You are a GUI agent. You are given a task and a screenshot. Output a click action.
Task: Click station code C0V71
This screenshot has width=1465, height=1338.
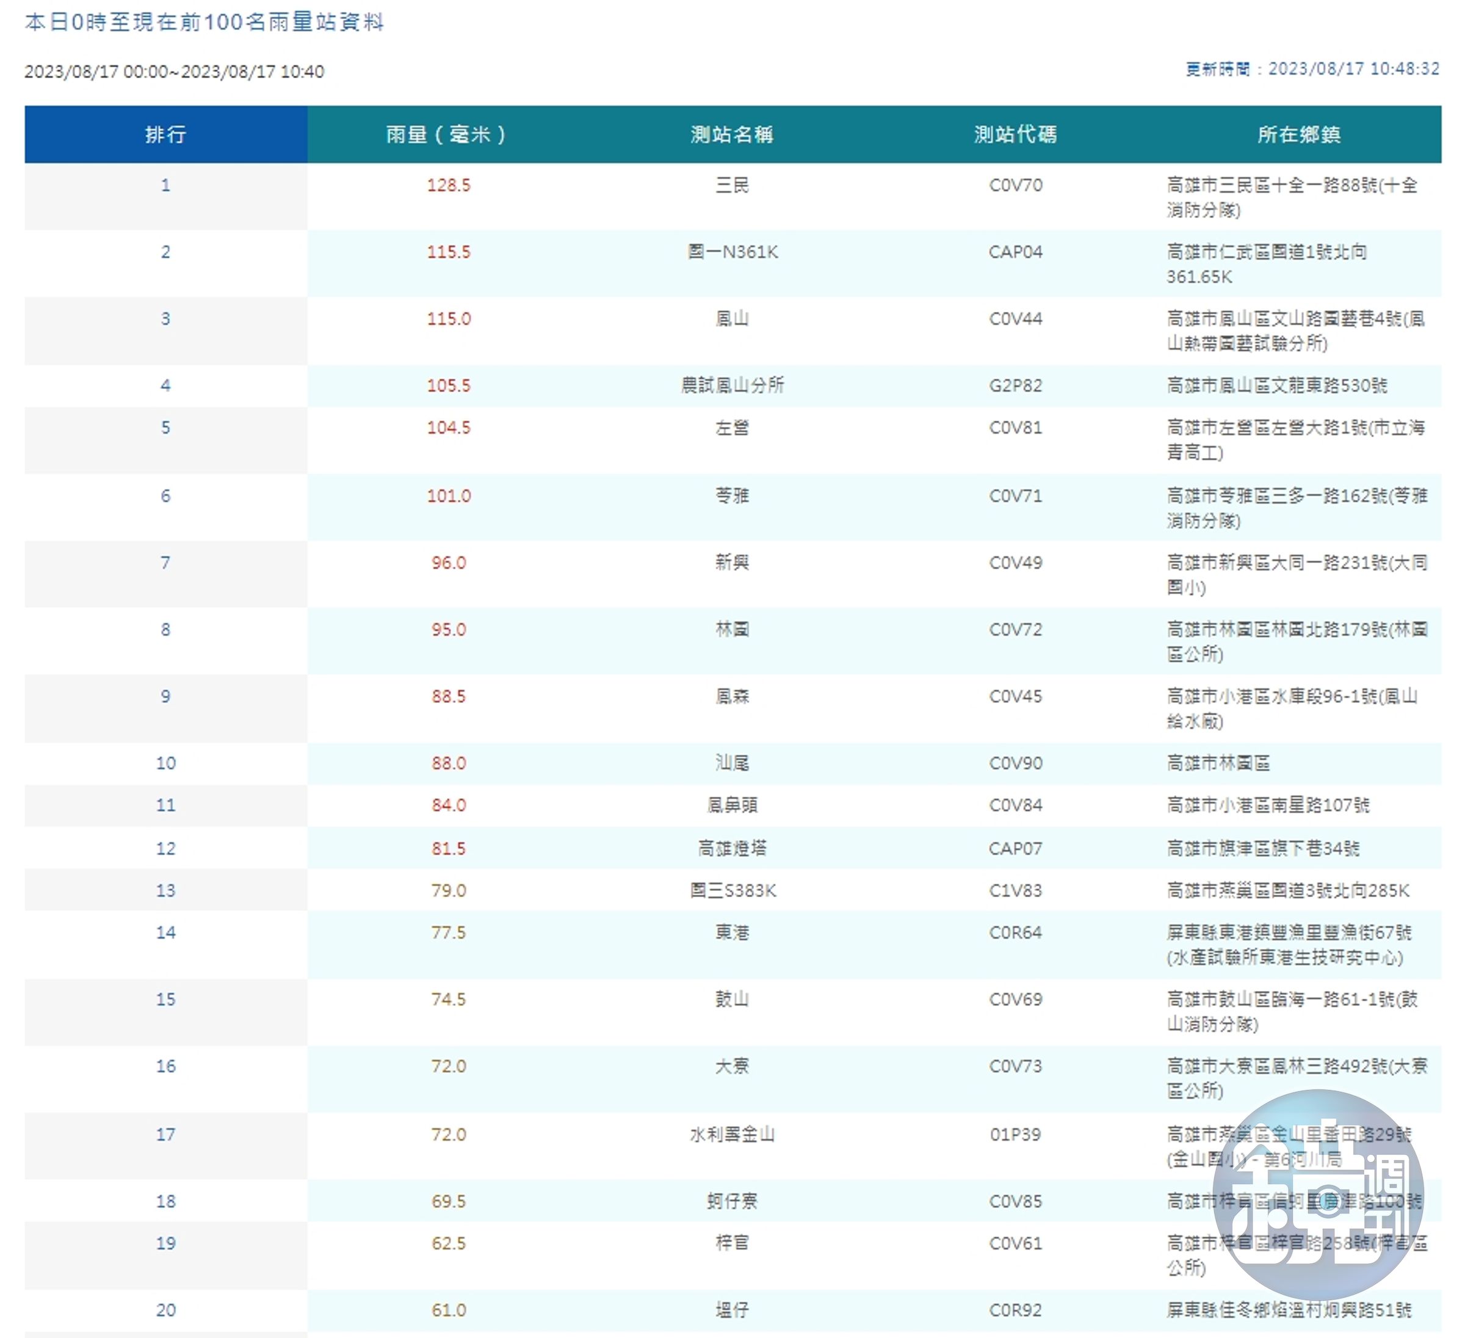pyautogui.click(x=1015, y=496)
